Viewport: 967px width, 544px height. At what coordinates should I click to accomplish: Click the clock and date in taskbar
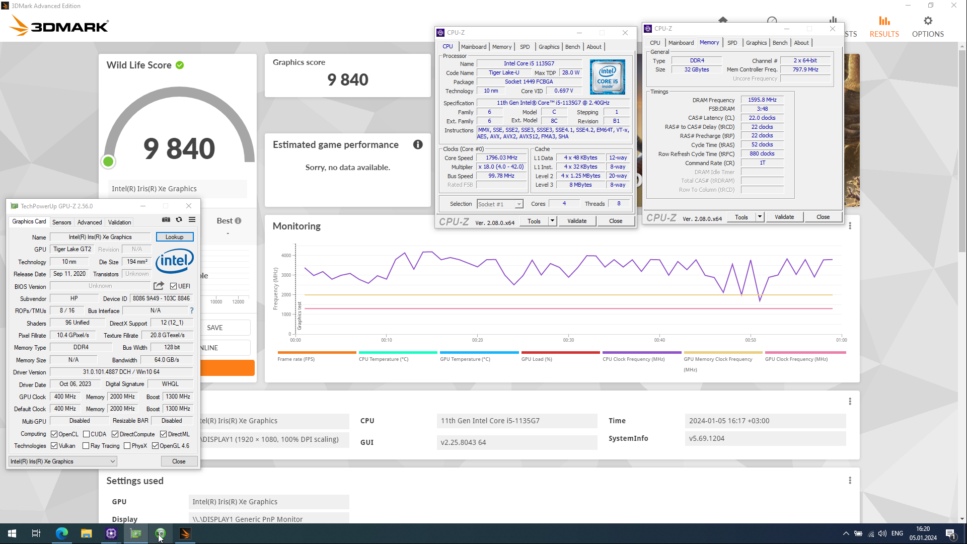tap(923, 533)
